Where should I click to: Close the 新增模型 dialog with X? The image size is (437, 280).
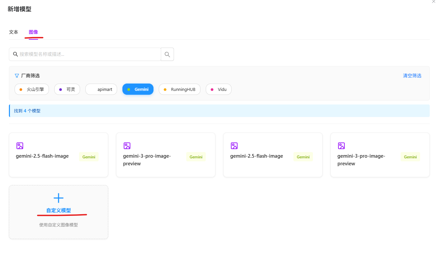(433, 2)
